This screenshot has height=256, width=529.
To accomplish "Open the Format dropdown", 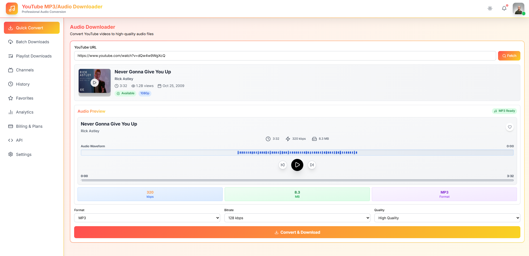I will pos(147,218).
